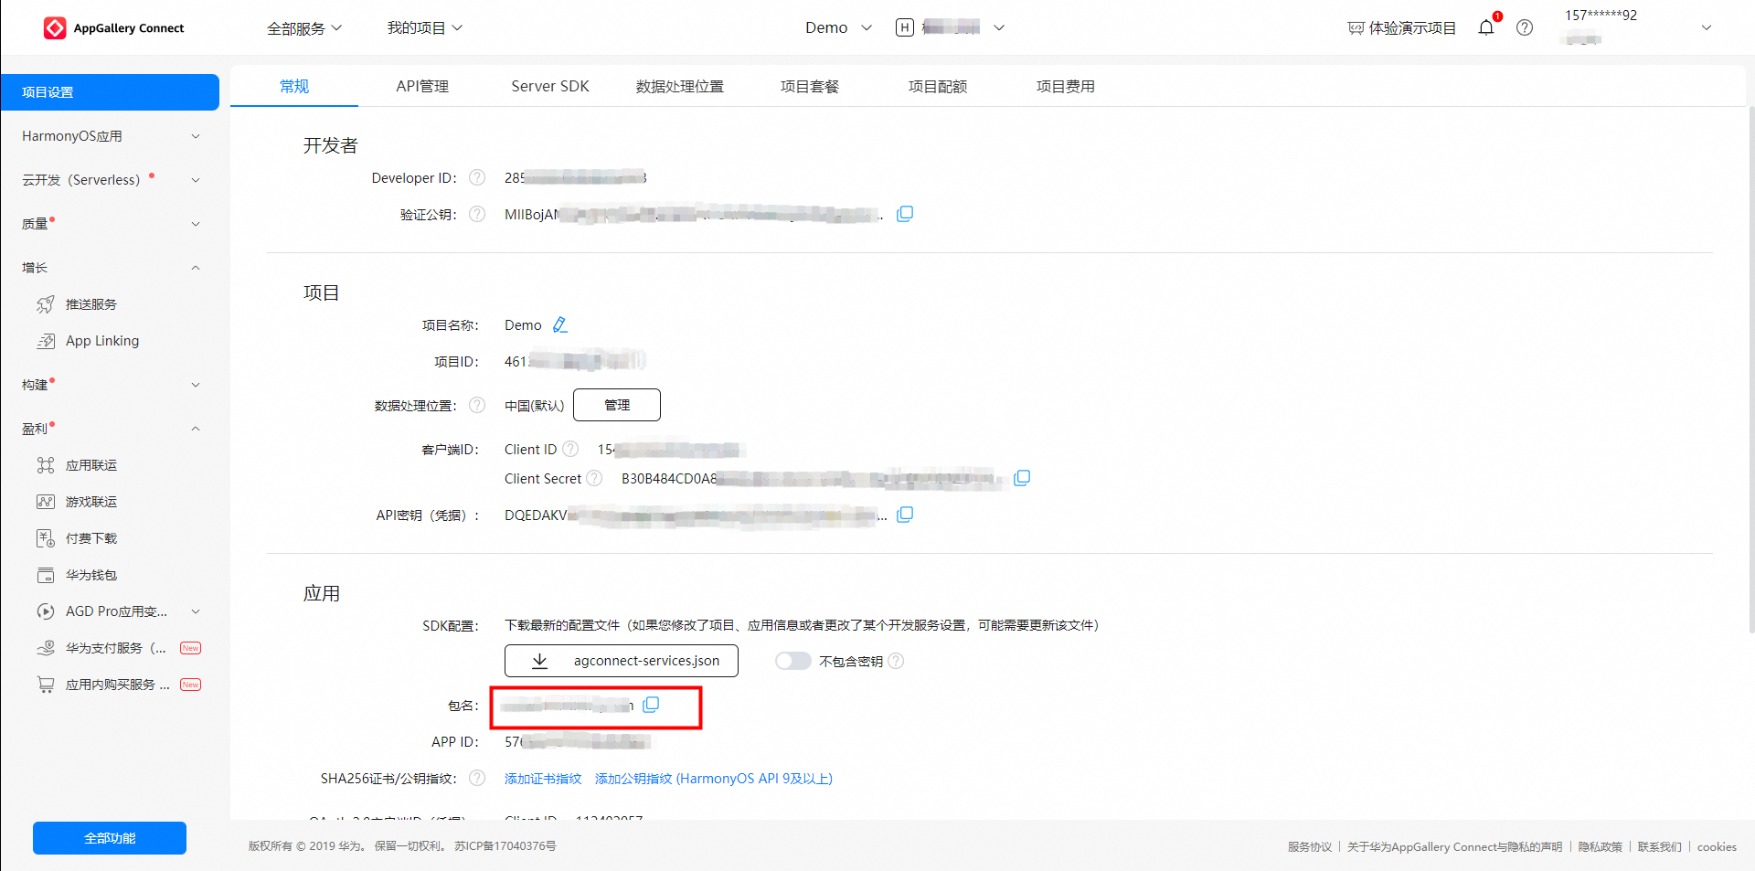This screenshot has height=871, width=1755.
Task: Toggle the 不包含密钥 switch
Action: (793, 661)
